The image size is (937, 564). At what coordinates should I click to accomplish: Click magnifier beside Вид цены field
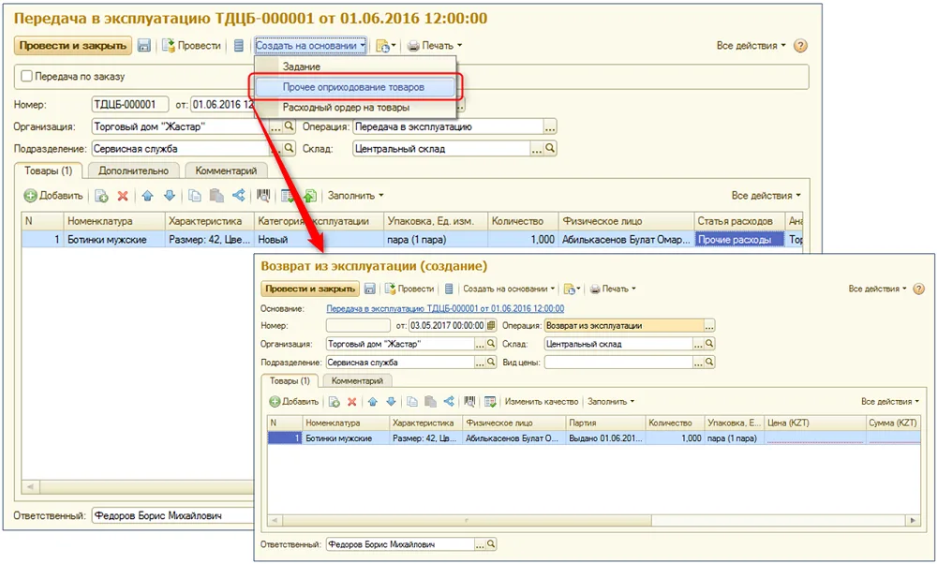click(709, 362)
